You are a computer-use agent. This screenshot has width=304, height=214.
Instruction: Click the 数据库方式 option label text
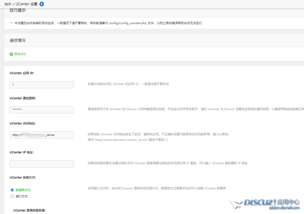pyautogui.click(x=23, y=190)
